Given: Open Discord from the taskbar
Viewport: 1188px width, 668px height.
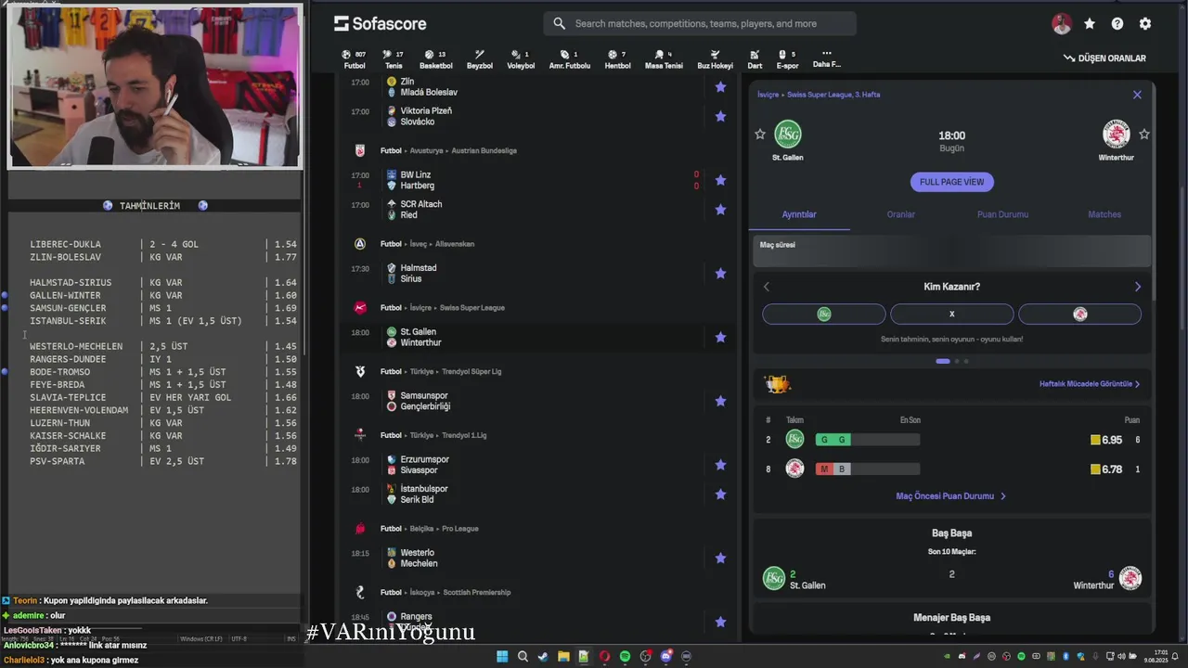Looking at the screenshot, I should (665, 657).
